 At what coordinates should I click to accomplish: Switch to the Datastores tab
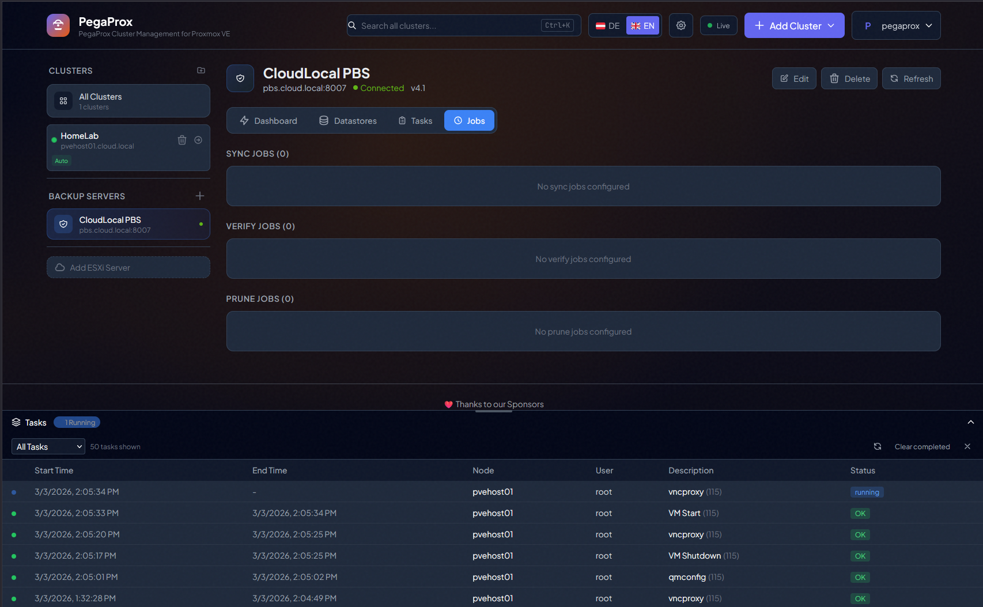(x=348, y=120)
